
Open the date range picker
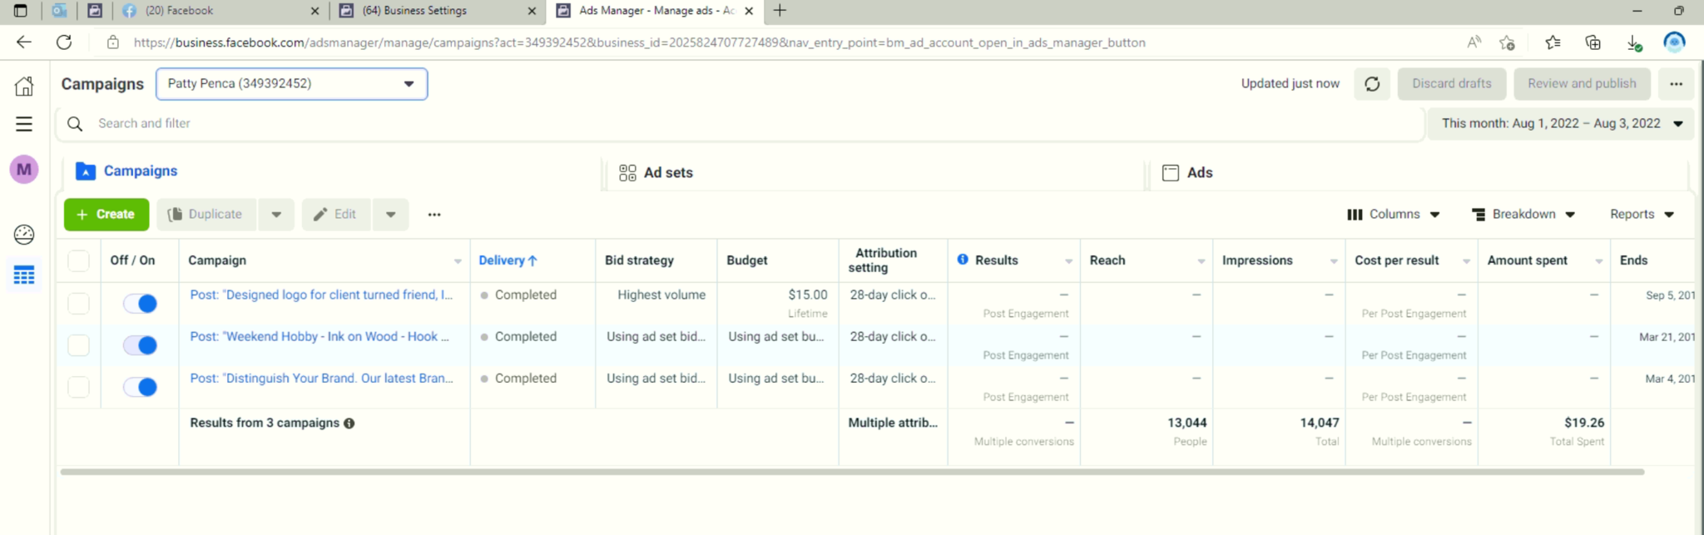tap(1561, 124)
